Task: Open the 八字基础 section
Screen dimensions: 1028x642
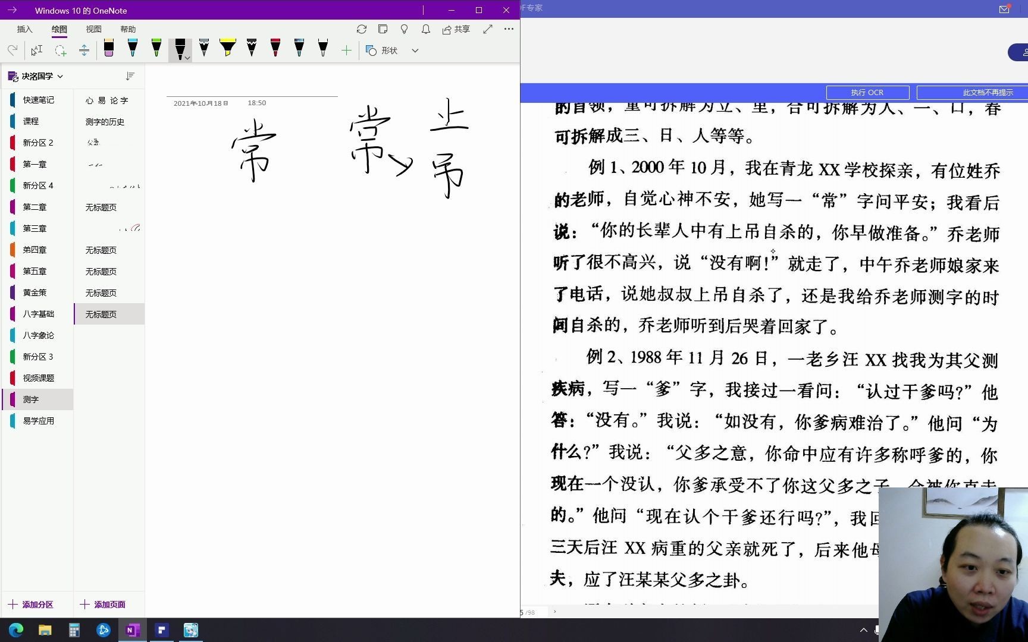Action: pyautogui.click(x=38, y=314)
